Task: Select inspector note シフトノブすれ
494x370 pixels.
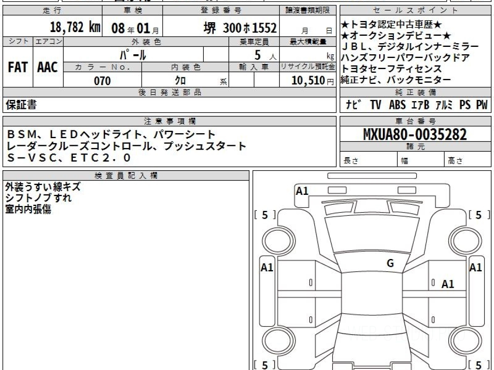Action: point(38,198)
